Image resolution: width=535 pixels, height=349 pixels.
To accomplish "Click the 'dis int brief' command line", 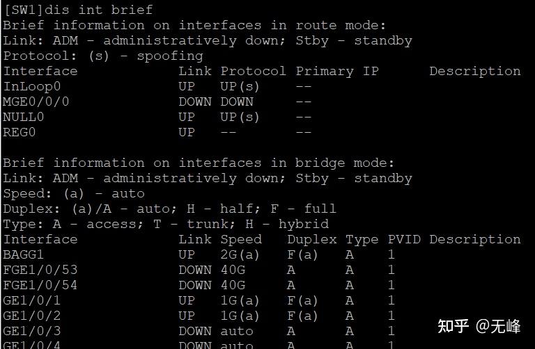I will 78,10.
